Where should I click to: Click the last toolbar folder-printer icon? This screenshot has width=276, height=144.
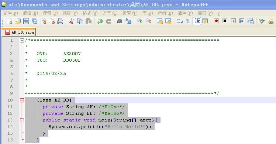[270, 21]
